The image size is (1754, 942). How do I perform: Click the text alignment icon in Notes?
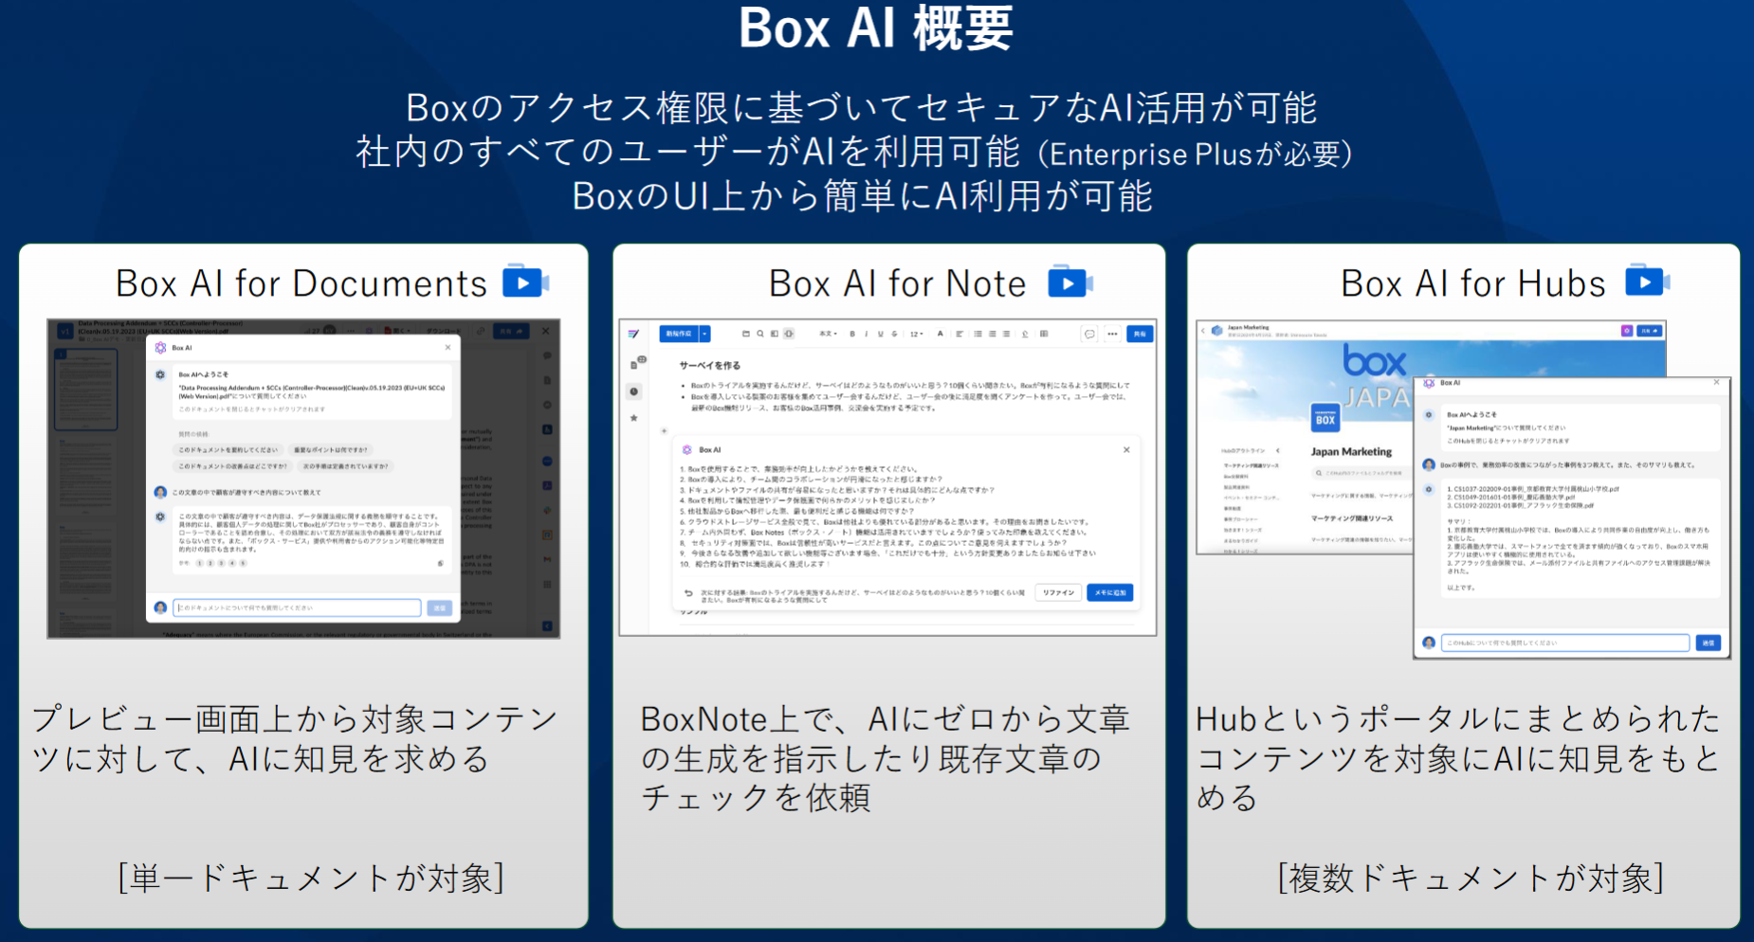(959, 334)
